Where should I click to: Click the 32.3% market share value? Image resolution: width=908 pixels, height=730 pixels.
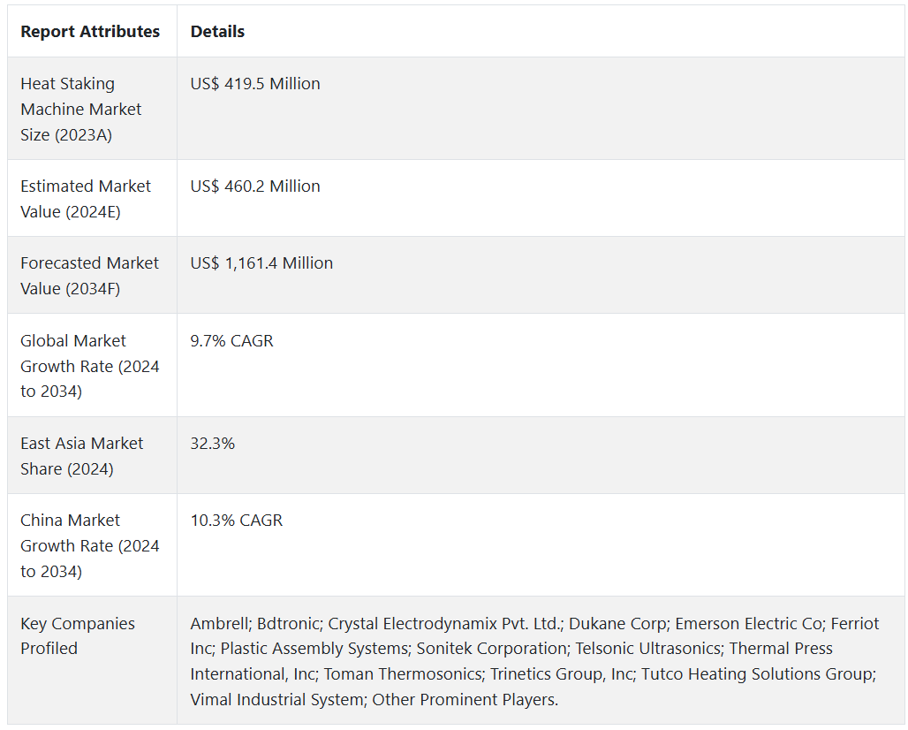pyautogui.click(x=213, y=444)
